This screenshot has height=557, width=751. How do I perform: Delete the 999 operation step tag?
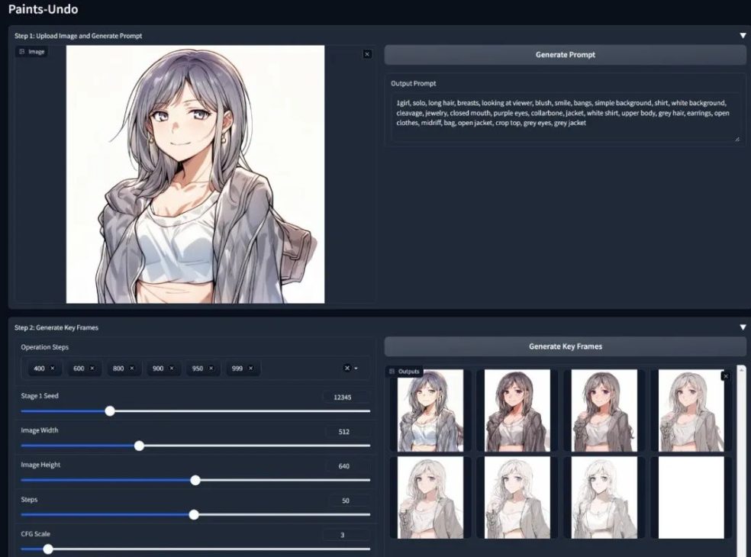click(x=251, y=369)
